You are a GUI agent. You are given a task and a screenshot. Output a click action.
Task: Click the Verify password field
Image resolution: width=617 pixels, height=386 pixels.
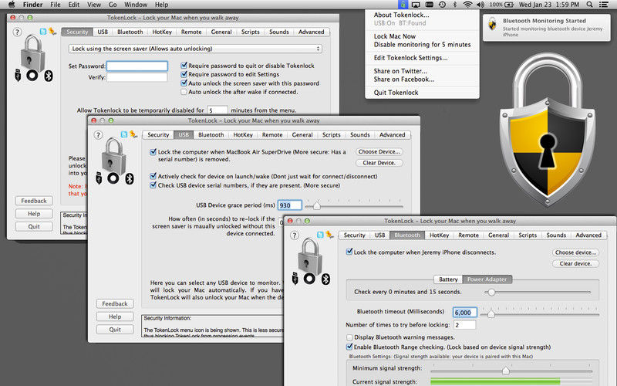[x=137, y=77]
